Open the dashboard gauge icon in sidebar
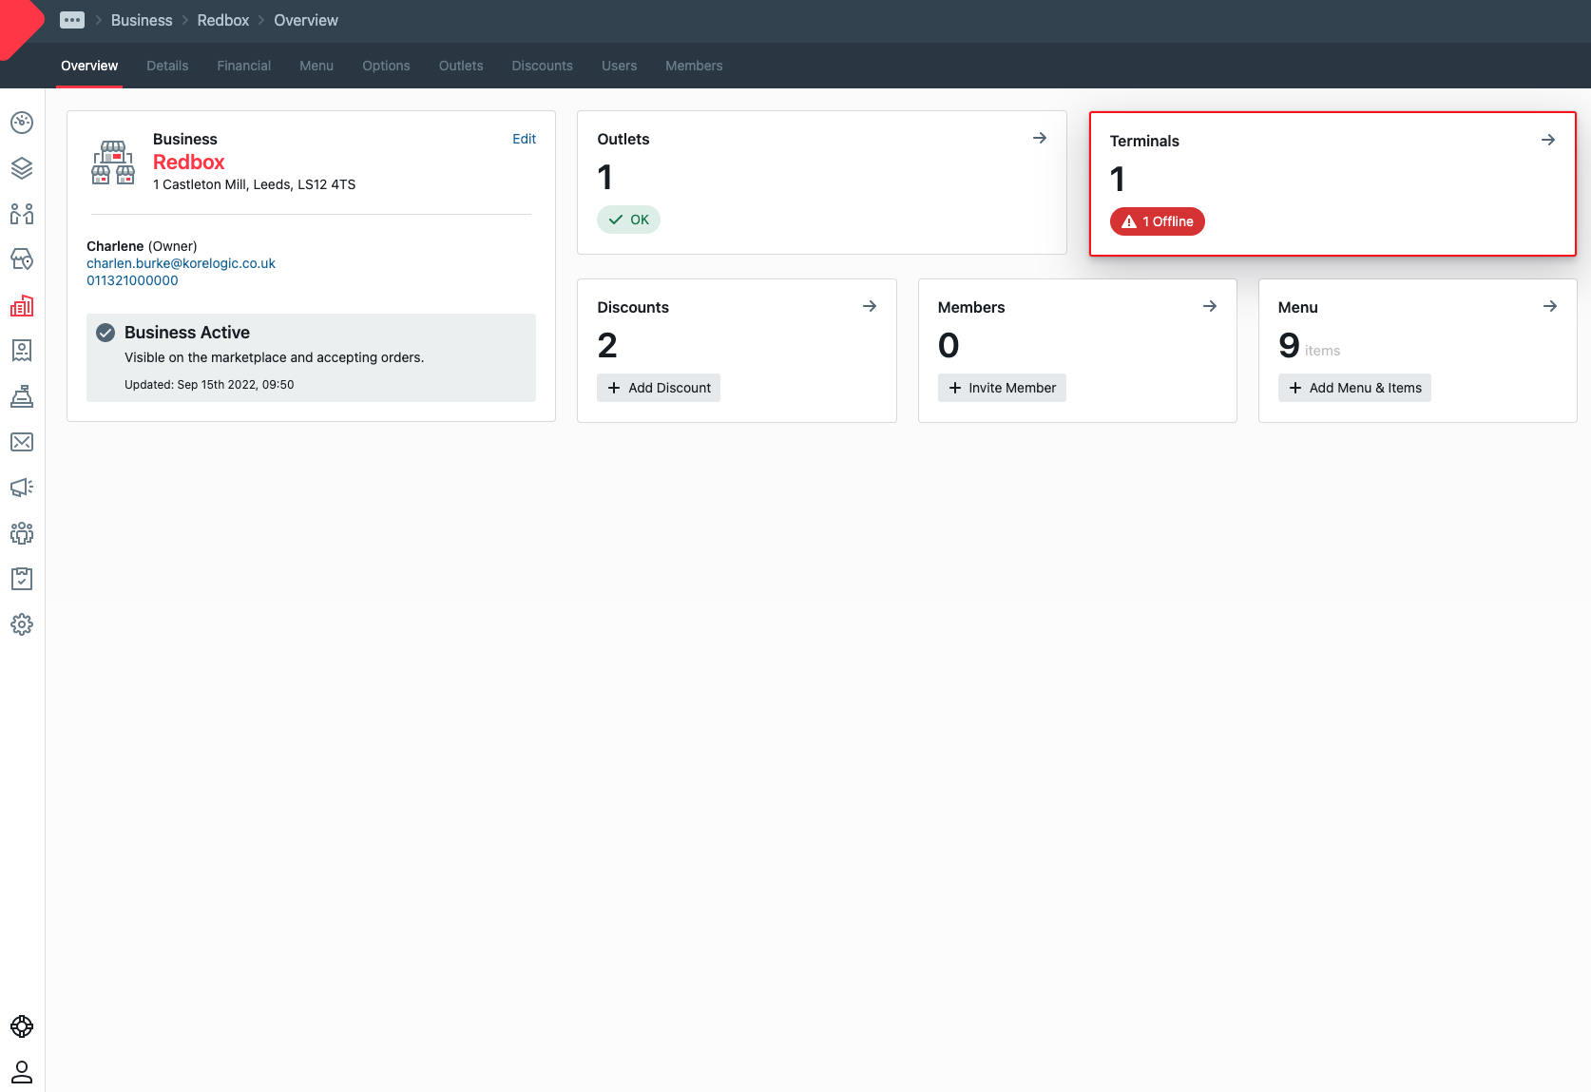Screen dimensions: 1591x1092 [x=22, y=123]
